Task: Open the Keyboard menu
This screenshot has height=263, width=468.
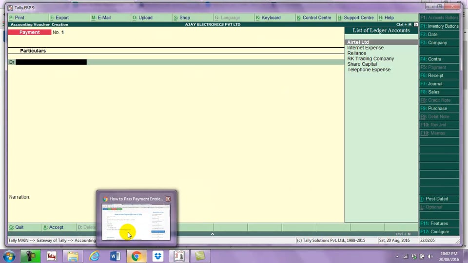Action: (275, 18)
